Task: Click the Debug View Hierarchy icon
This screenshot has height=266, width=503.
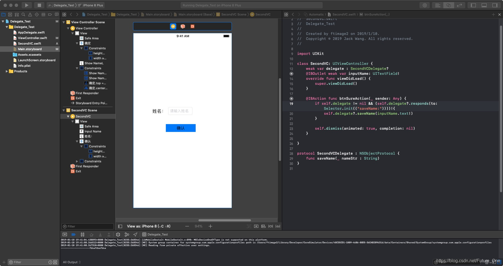Action: coord(118,234)
